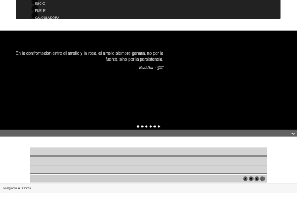Select the second carousel dot

click(x=142, y=126)
